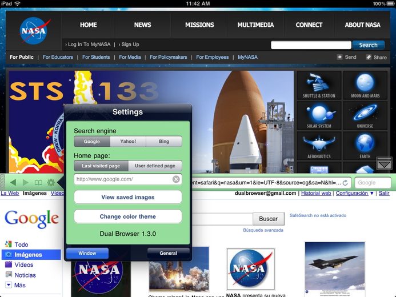Open the For Students link
The image size is (396, 297).
(x=96, y=57)
